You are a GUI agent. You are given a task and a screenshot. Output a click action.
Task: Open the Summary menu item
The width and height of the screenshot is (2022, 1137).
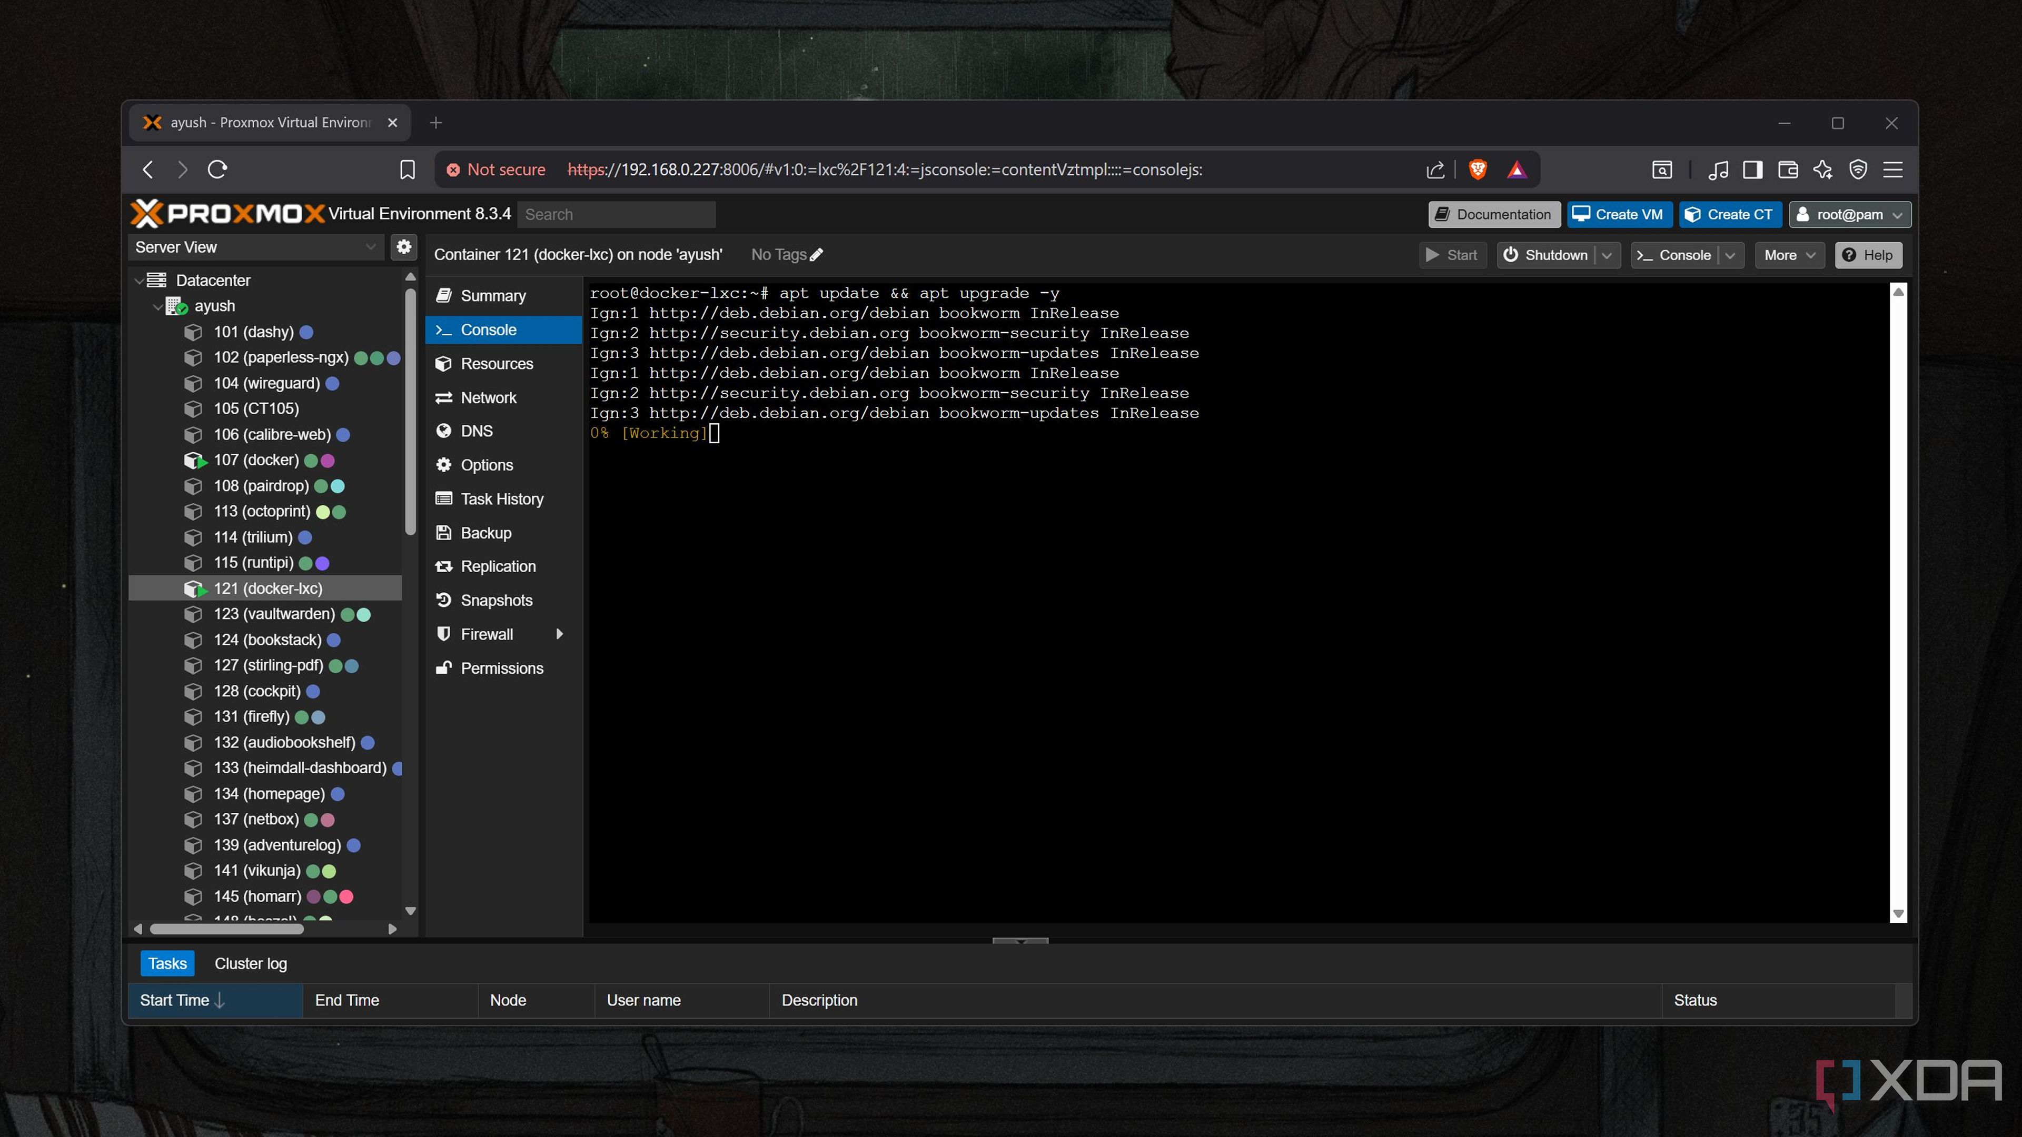point(503,296)
